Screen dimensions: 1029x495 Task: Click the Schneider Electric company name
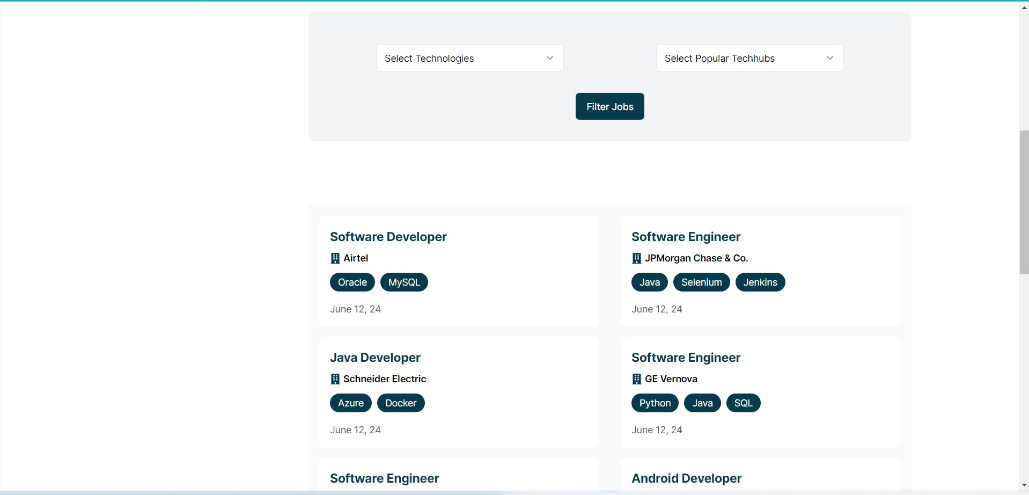click(x=385, y=379)
